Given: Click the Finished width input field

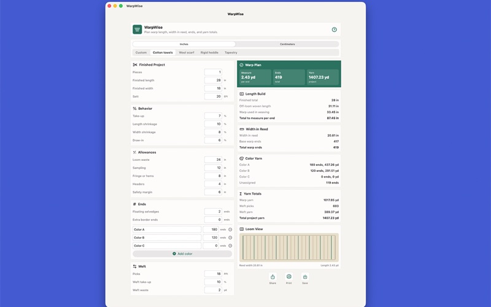Looking at the screenshot, I should tap(213, 88).
